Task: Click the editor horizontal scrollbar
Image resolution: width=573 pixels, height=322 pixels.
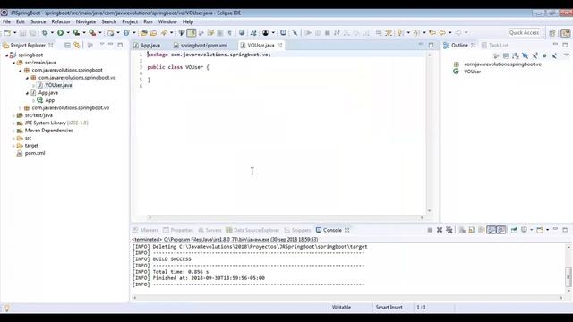Action: [285, 217]
